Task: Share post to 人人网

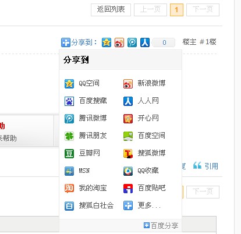Action: pos(141,101)
